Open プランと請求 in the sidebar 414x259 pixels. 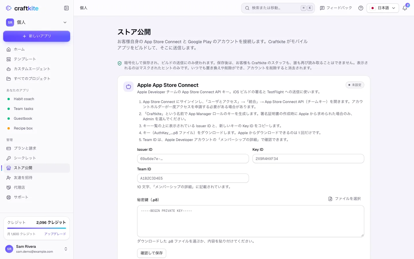click(37, 148)
